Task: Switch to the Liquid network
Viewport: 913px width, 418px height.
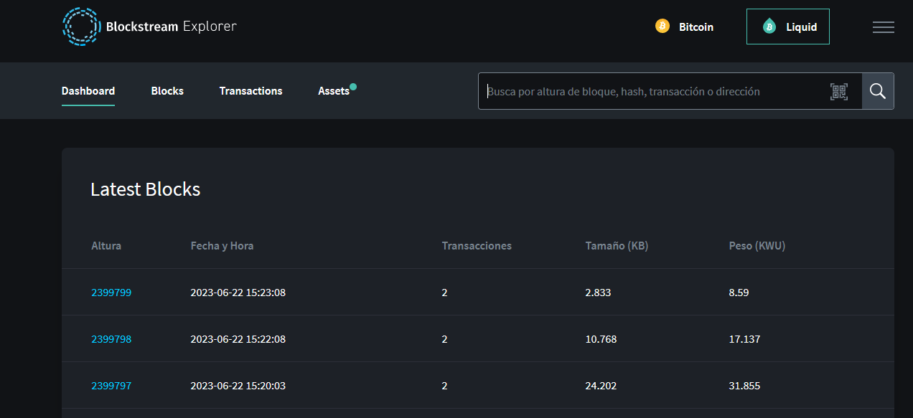Action: click(x=788, y=27)
